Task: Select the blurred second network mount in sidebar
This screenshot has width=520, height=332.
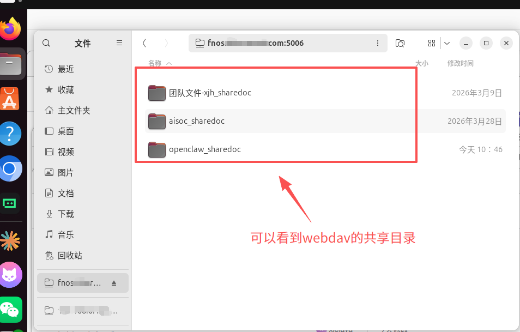Action: click(x=82, y=311)
